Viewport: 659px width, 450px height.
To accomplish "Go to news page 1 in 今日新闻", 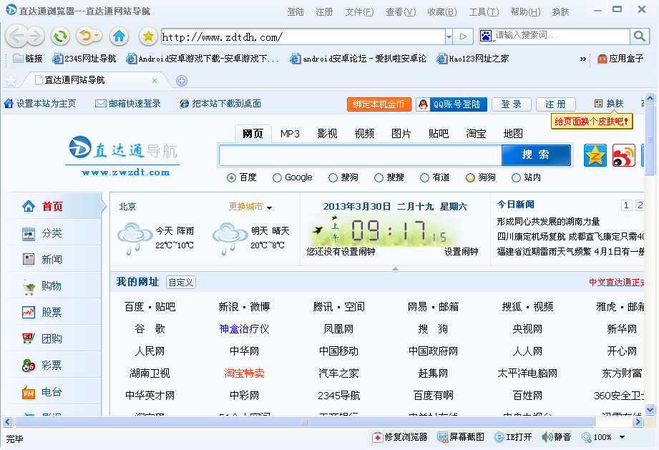I will (x=626, y=205).
